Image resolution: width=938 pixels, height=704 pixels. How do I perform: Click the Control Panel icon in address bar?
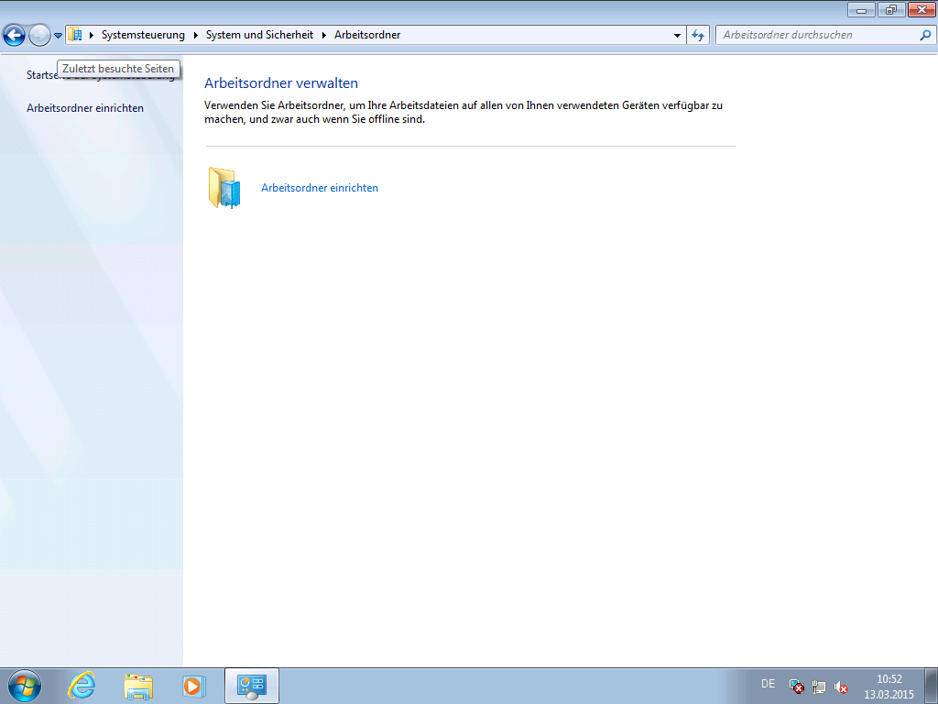(x=75, y=35)
